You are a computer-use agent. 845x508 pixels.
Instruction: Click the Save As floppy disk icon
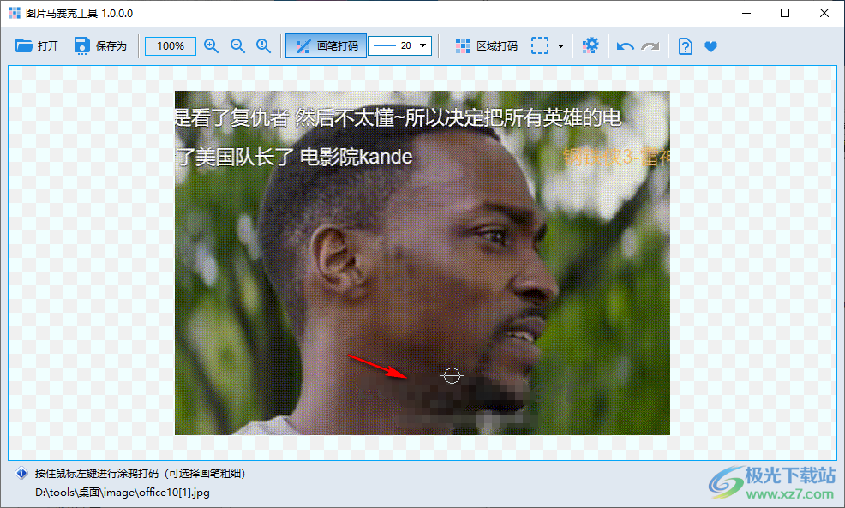81,45
